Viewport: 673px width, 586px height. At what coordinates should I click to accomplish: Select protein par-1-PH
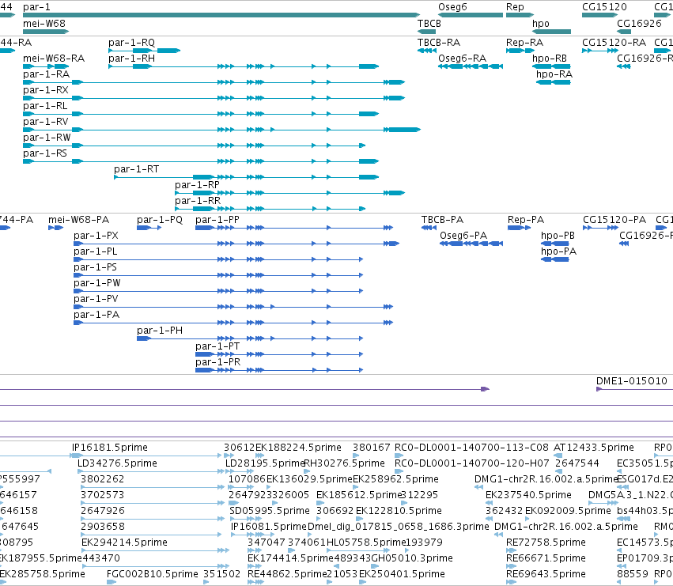250,338
